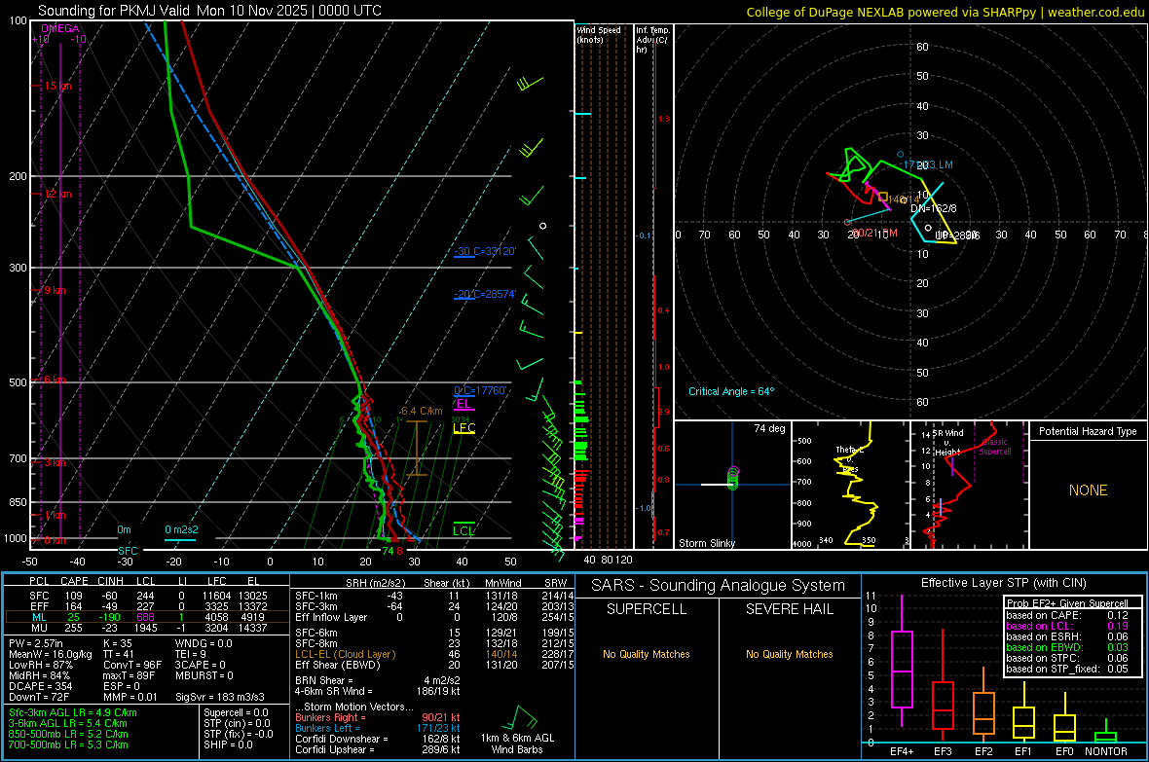Click the Eff Inflow Layer row
The width and height of the screenshot is (1149, 762).
tap(434, 617)
